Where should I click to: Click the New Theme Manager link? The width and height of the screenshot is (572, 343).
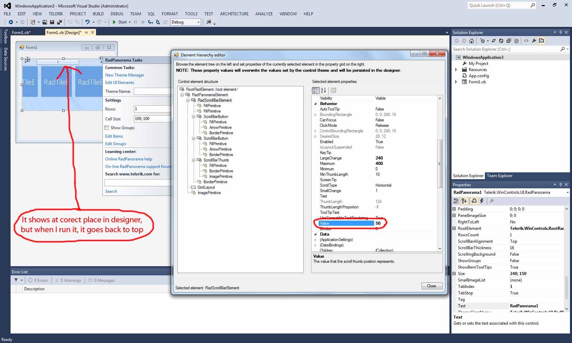125,75
